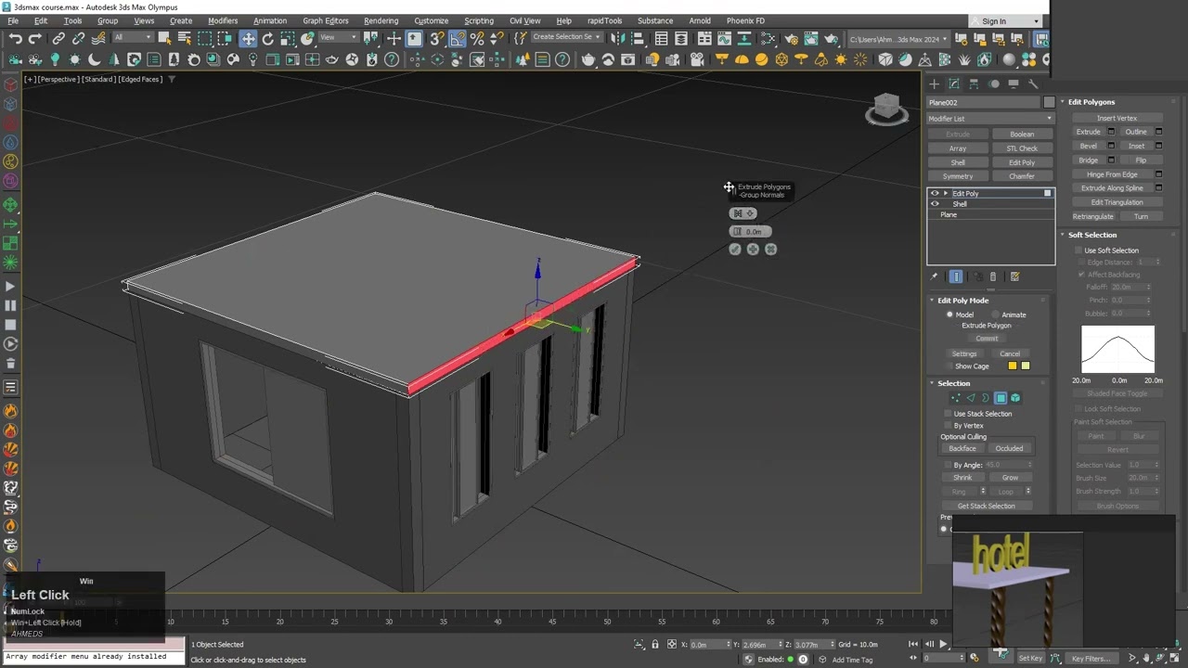
Task: Select Vertex sub-object level in Selection rollout
Action: pos(956,398)
